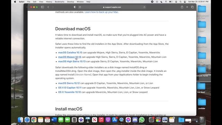Screen dimensions: 222x125
Task: Open macOS Mojave 10.14 download link
Action: coord(69,57)
